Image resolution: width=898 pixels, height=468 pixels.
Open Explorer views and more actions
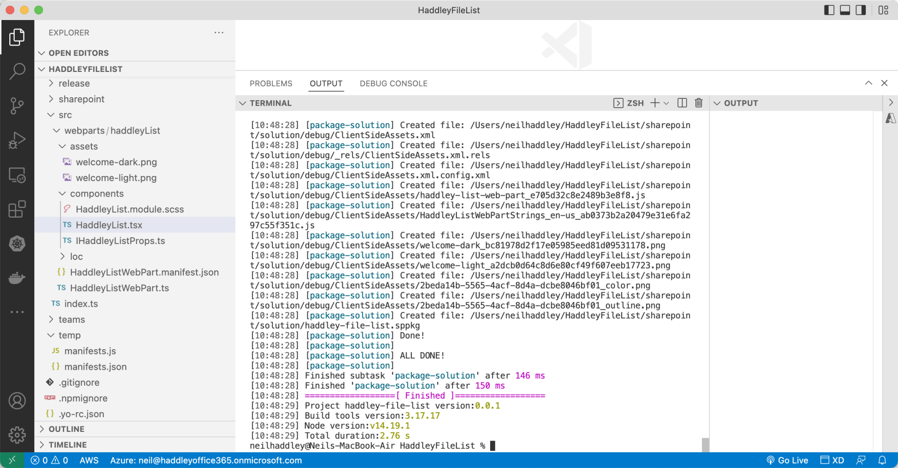point(219,33)
